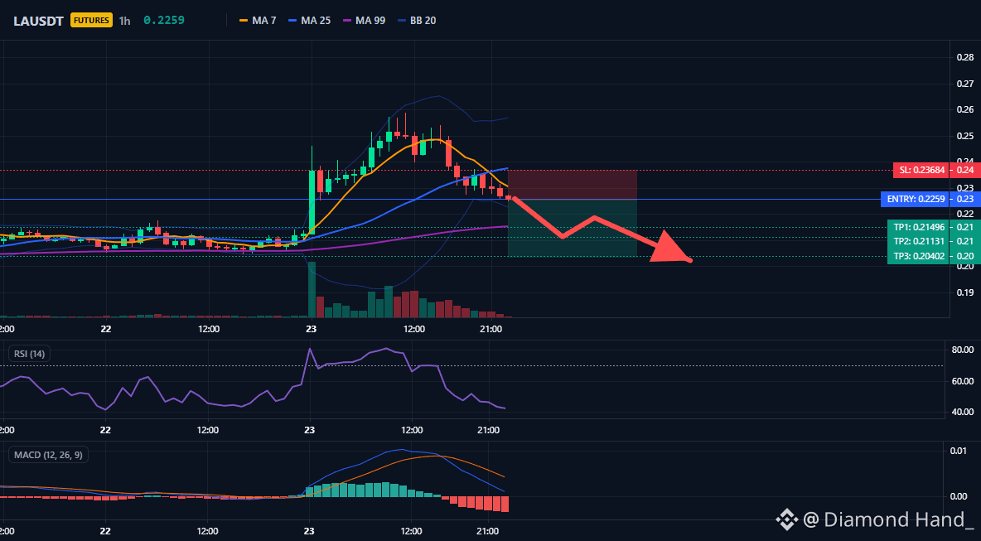
Task: Click the 12:00 label under the RSI panel on the 23rd
Action: (413, 430)
